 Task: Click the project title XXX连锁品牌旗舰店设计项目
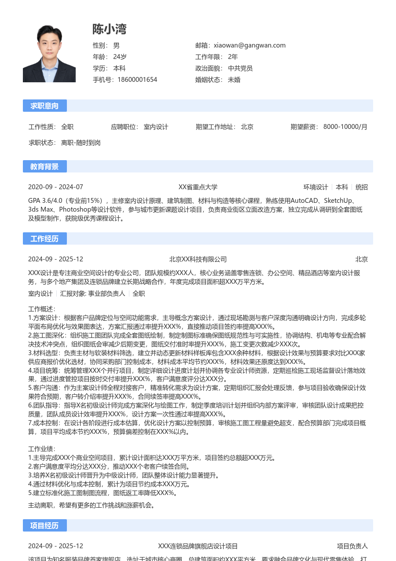[x=198, y=546]
